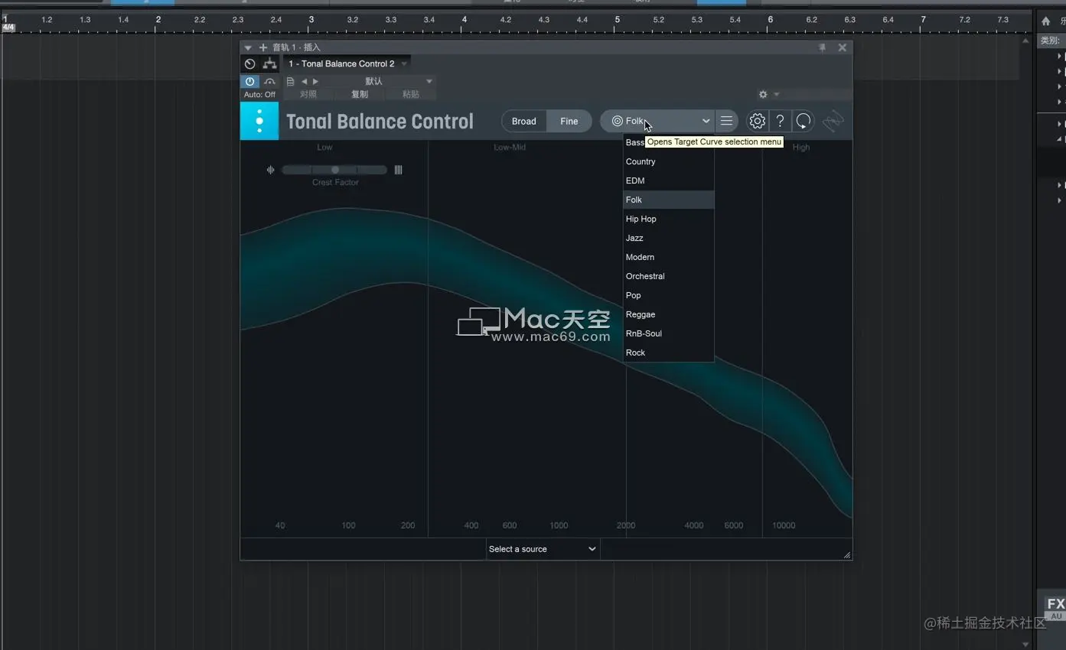1066x650 pixels.
Task: Expand the arrow next to the small header gear
Action: (x=776, y=95)
